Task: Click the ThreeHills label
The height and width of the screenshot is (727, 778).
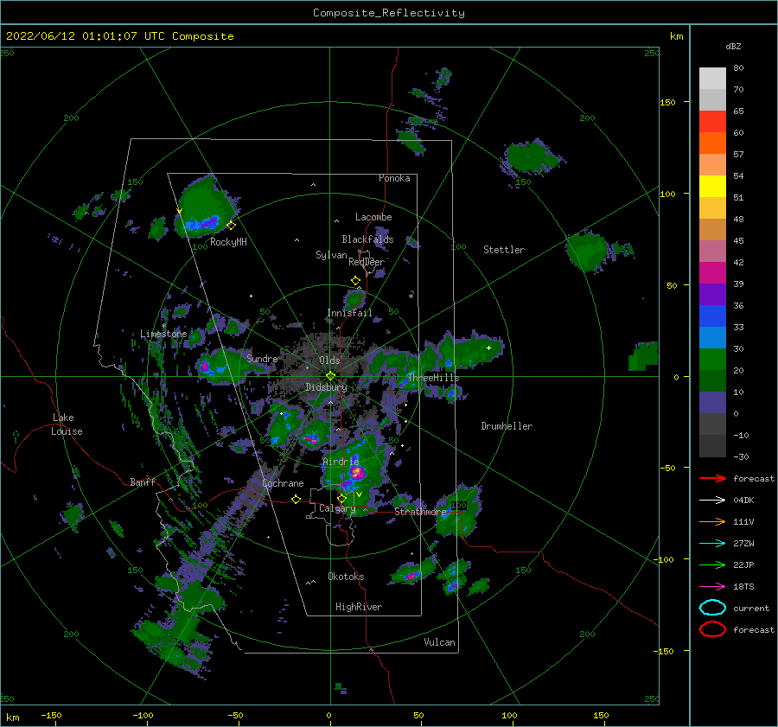Action: coord(434,378)
